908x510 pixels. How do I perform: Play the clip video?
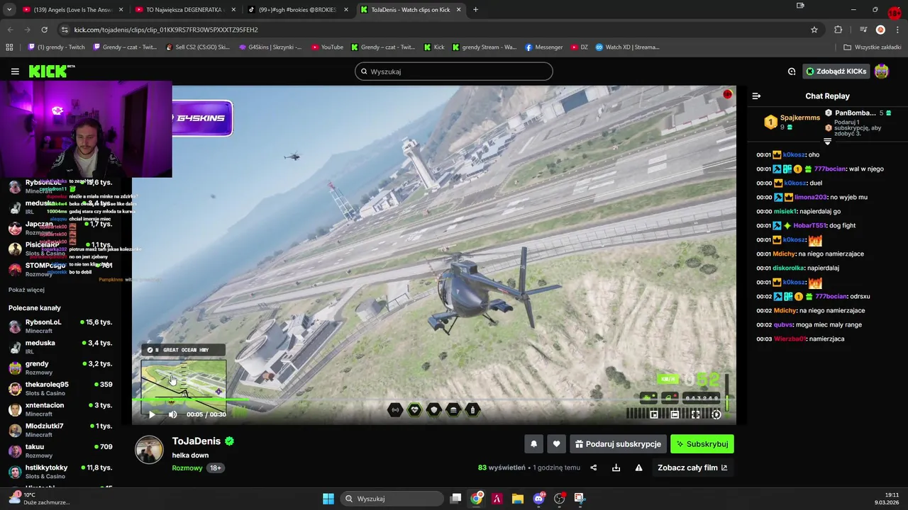[151, 414]
